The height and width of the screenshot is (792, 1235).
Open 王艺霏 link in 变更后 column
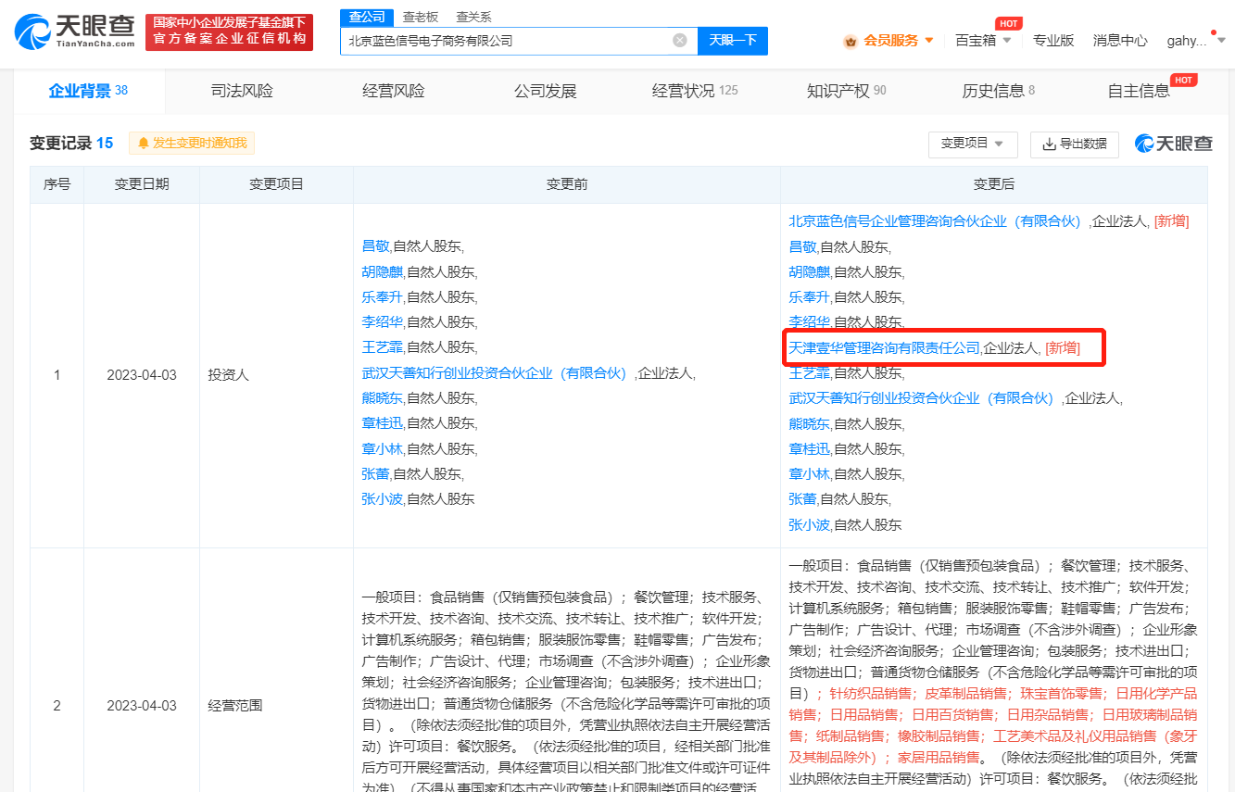click(x=809, y=372)
